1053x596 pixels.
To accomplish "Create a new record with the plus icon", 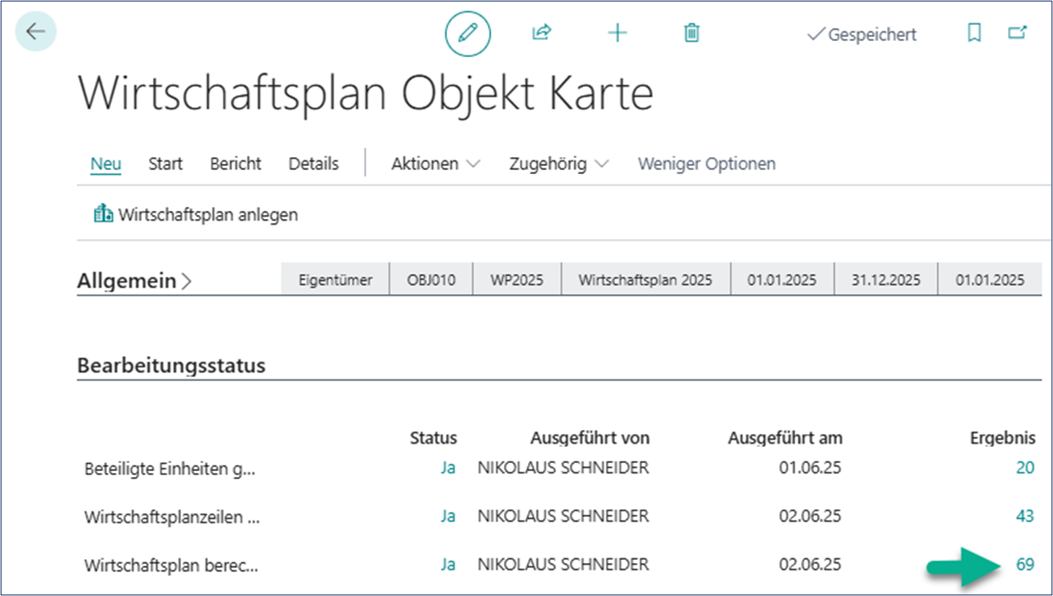I will (617, 33).
